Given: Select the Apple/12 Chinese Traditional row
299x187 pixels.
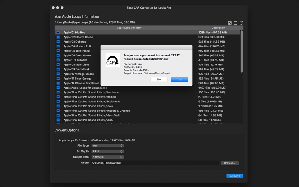Looking at the screenshot, I should 147,83.
